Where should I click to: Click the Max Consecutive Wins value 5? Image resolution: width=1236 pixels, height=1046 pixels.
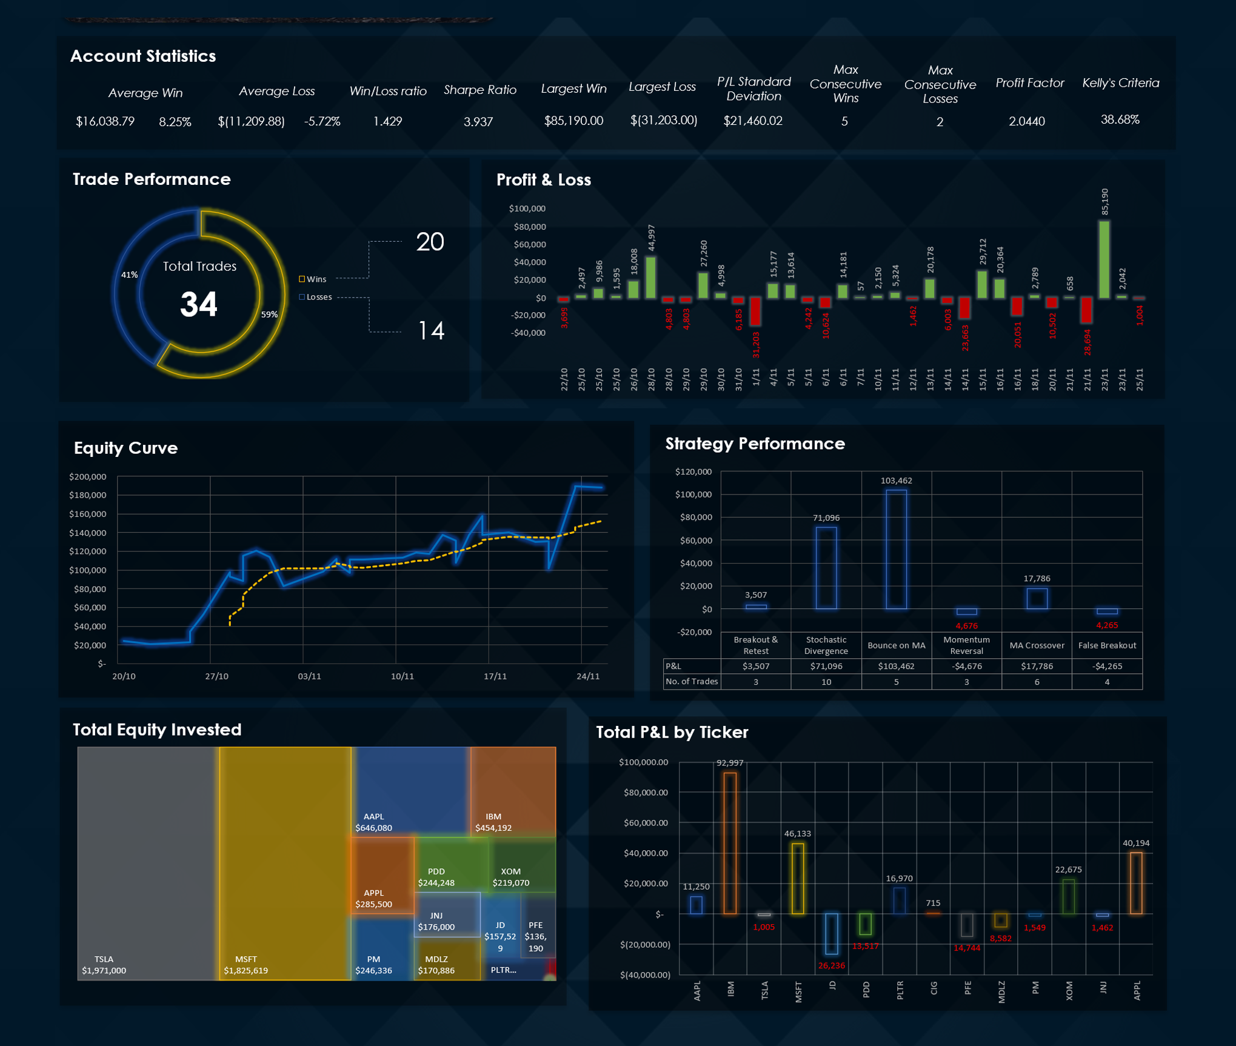[x=844, y=121]
